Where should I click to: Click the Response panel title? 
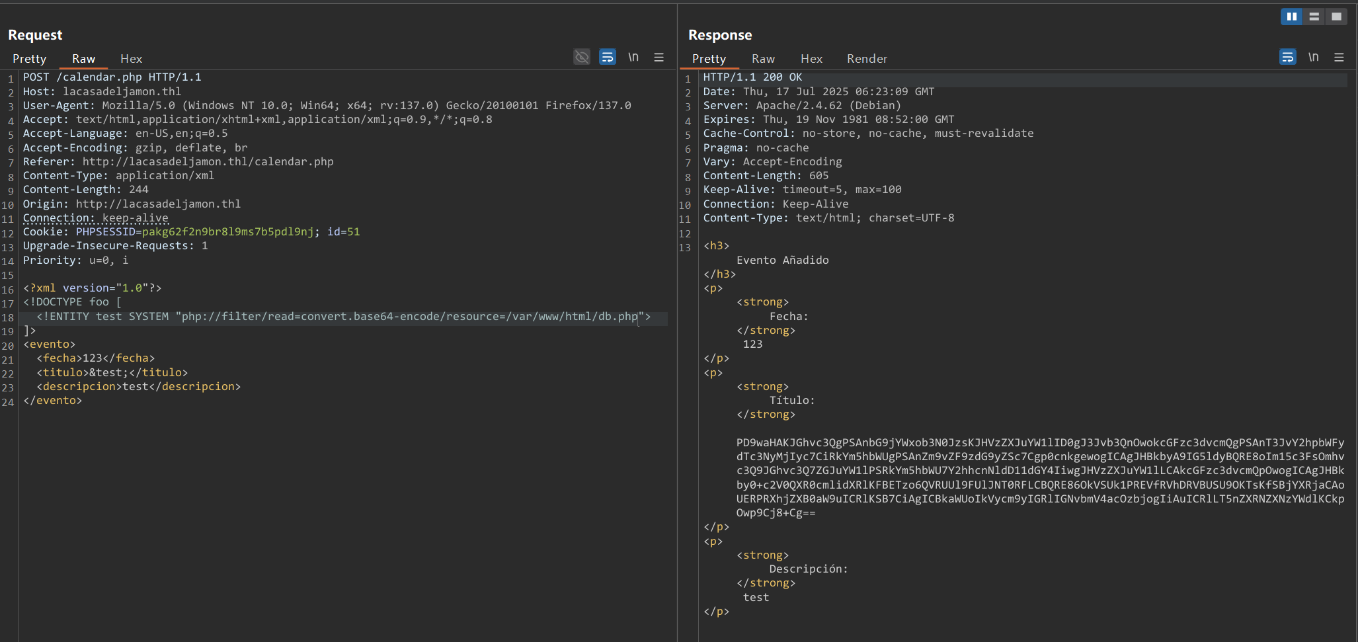coord(720,35)
